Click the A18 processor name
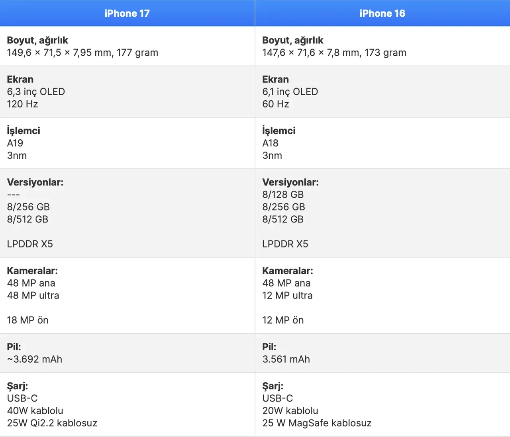The image size is (510, 437). [270, 143]
